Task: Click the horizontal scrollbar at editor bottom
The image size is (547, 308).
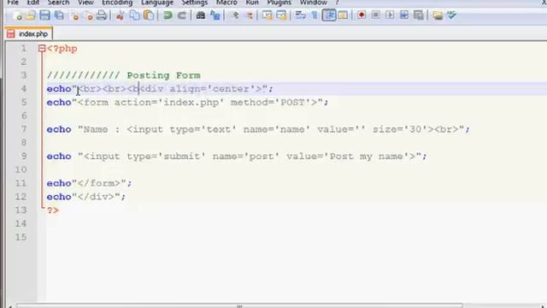Action: pos(239,305)
